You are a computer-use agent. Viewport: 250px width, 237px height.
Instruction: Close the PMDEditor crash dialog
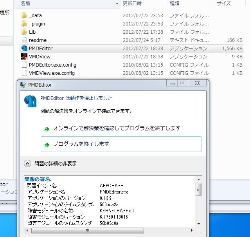point(197,83)
